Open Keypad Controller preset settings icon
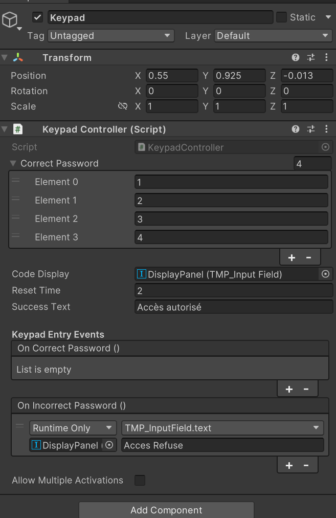This screenshot has width=336, height=518. click(311, 129)
